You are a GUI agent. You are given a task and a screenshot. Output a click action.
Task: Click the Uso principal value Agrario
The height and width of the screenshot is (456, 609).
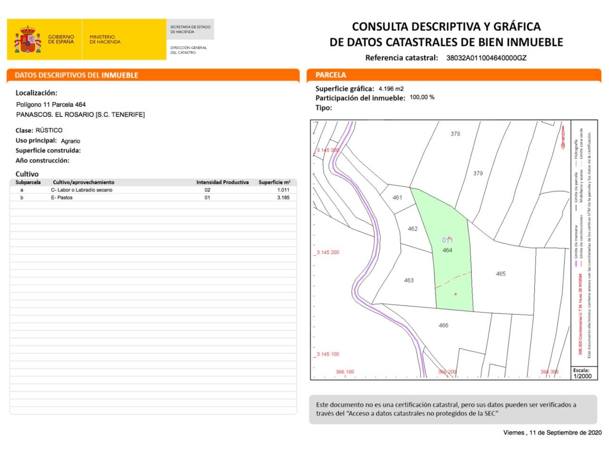point(70,141)
